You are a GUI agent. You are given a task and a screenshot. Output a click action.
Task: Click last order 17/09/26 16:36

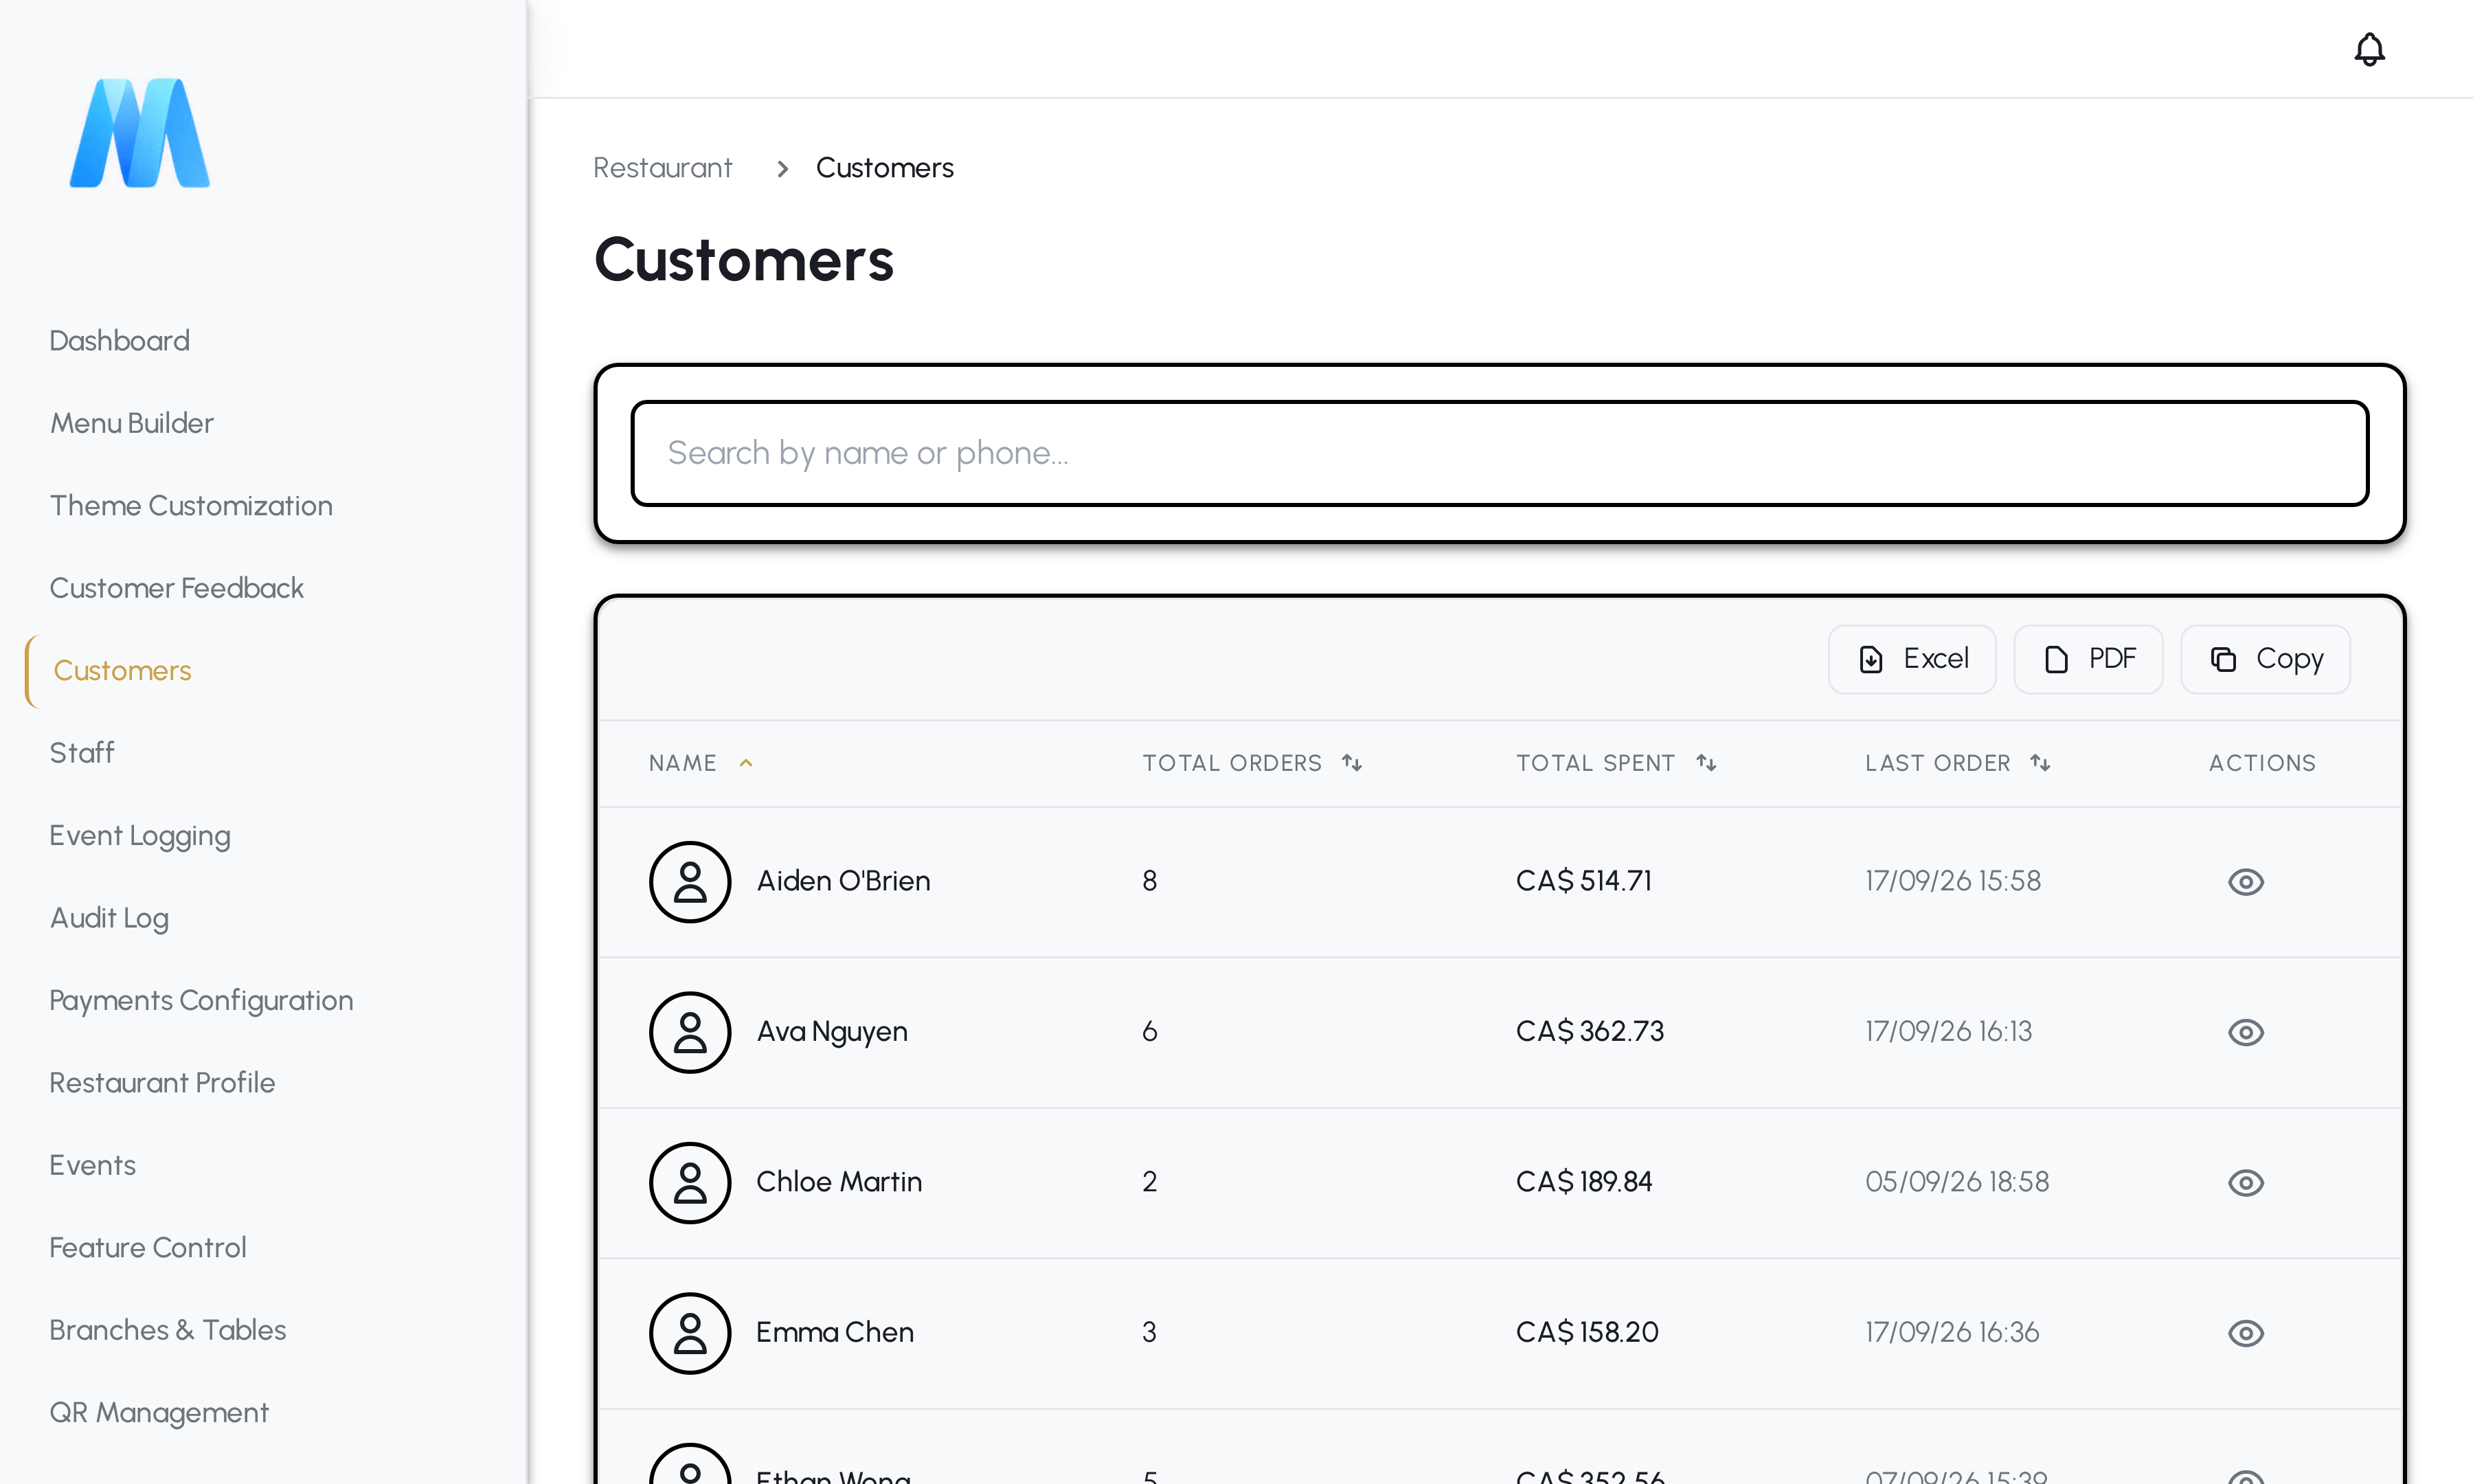click(x=1951, y=1332)
